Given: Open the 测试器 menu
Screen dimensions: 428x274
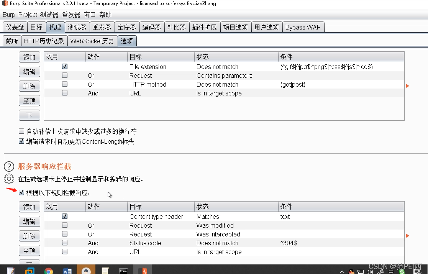Looking at the screenshot, I should pyautogui.click(x=49, y=15).
